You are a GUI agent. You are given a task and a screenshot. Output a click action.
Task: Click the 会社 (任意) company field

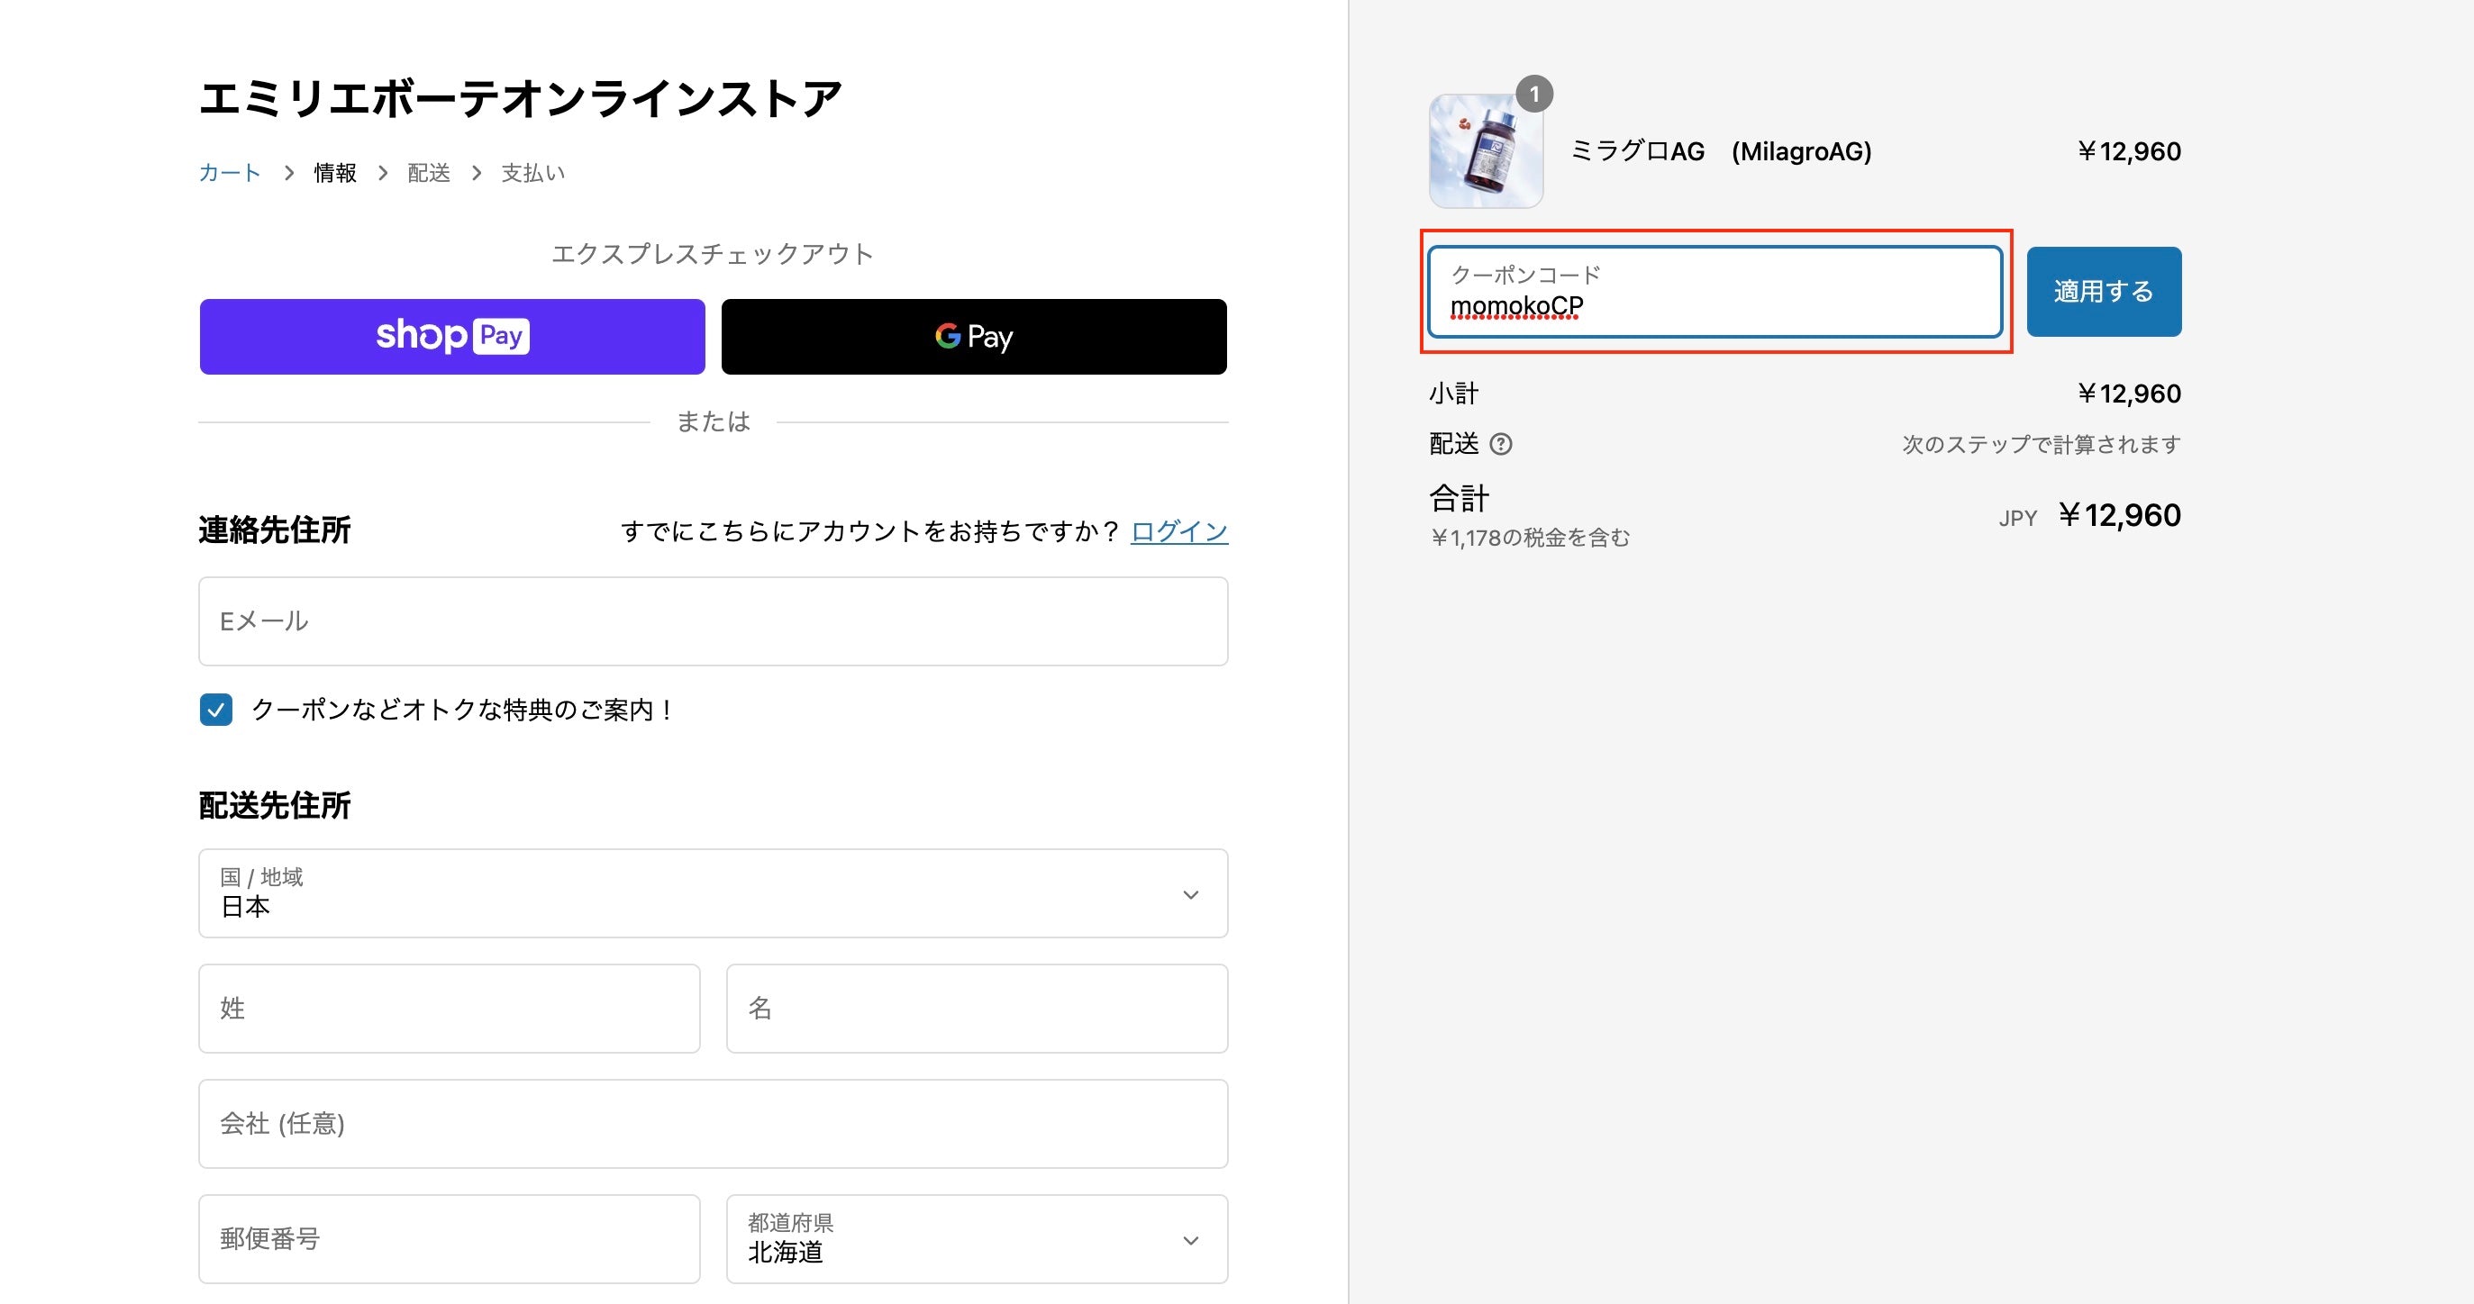pos(713,1124)
